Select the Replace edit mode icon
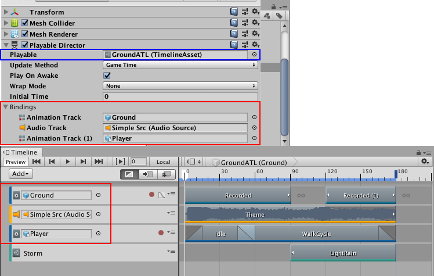434x276 pixels. [167, 174]
